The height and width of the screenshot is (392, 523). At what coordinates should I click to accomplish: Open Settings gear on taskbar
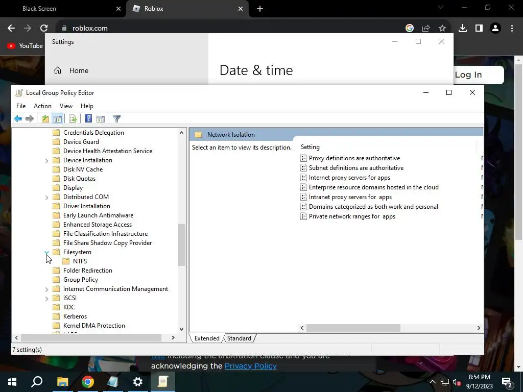[x=138, y=382]
